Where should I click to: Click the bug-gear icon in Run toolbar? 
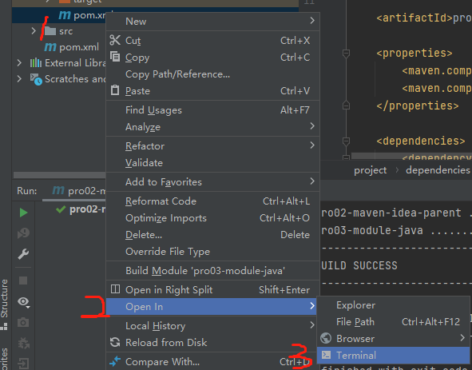coord(23,343)
